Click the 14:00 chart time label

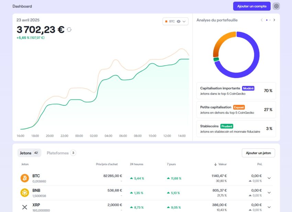tap(182, 136)
